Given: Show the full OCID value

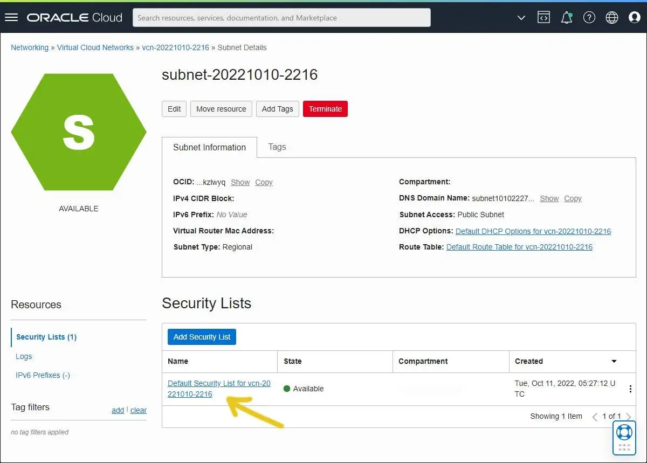Looking at the screenshot, I should (x=240, y=182).
